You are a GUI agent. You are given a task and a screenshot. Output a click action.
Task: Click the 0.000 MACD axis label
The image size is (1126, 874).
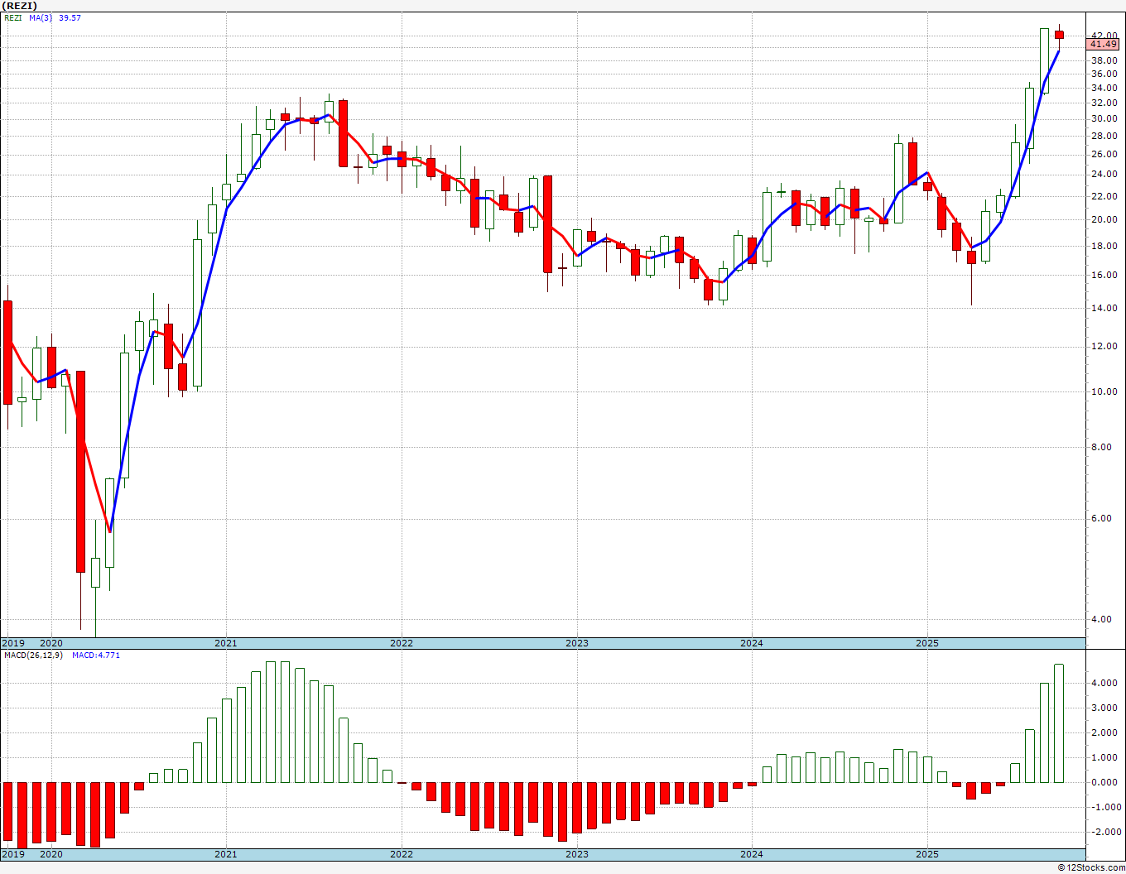tap(1104, 783)
